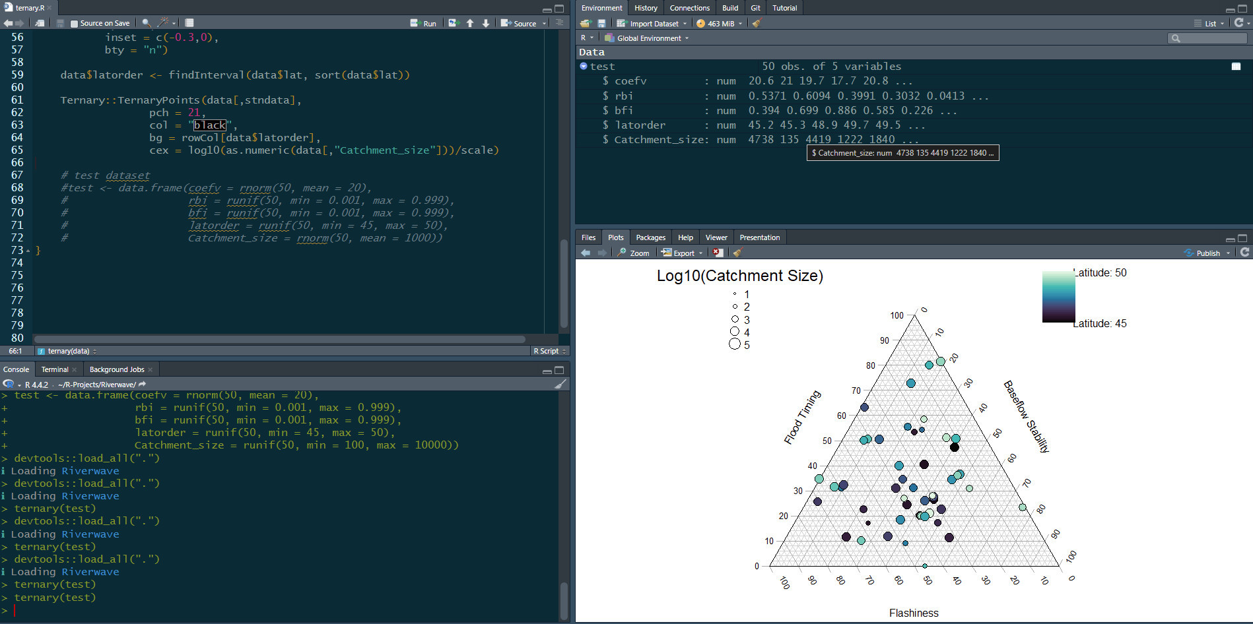Viewport: 1253px width, 624px height.
Task: Go to next section down arrow
Action: tap(486, 23)
